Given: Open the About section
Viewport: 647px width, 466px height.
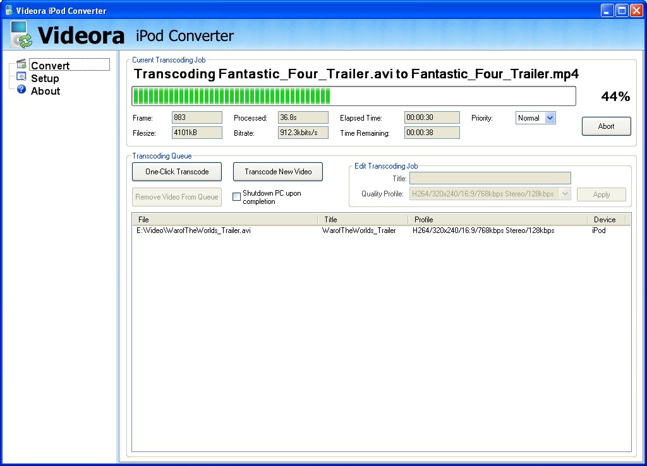Looking at the screenshot, I should click(45, 91).
